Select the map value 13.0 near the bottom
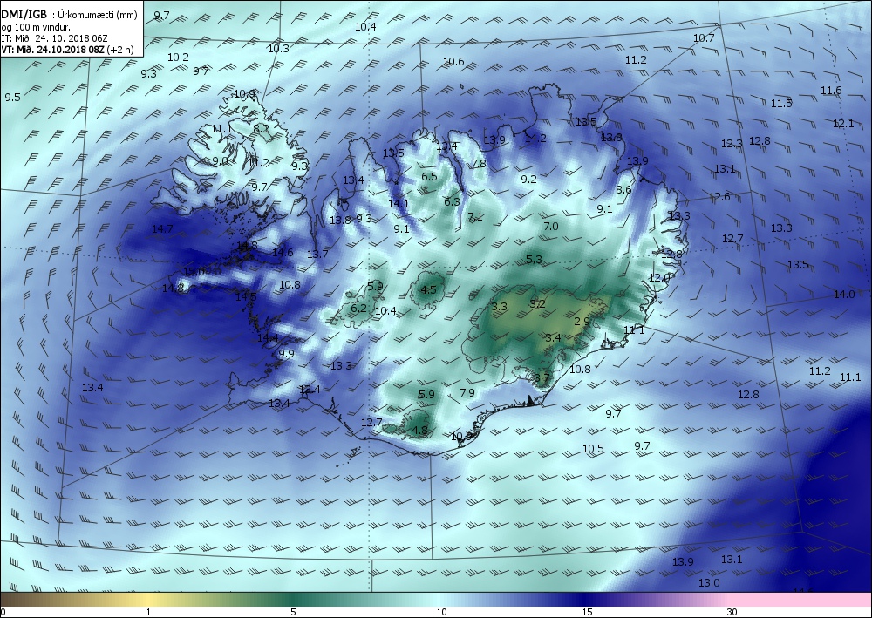The image size is (872, 618). pos(708,583)
